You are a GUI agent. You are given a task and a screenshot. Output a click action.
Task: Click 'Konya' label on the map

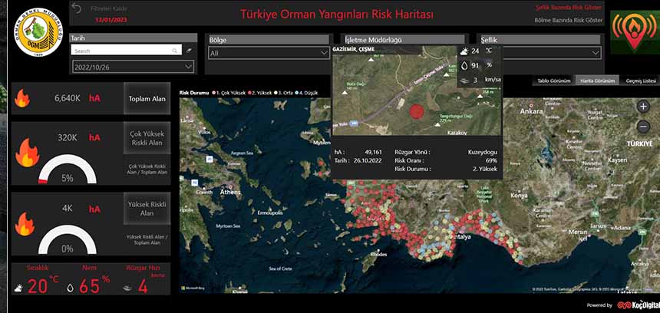519,196
